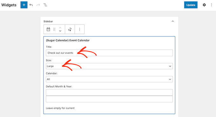Click first Default Month & Year field
Image resolution: width=216 pixels, height=117 pixels.
tap(109, 92)
